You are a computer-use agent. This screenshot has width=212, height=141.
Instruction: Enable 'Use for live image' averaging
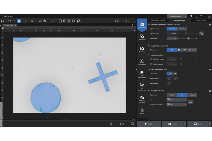(151, 59)
